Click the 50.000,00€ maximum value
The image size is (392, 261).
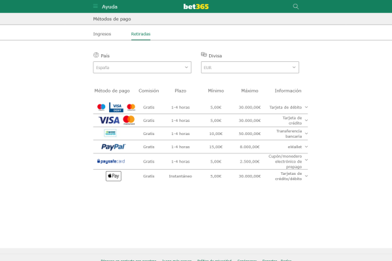(250, 134)
